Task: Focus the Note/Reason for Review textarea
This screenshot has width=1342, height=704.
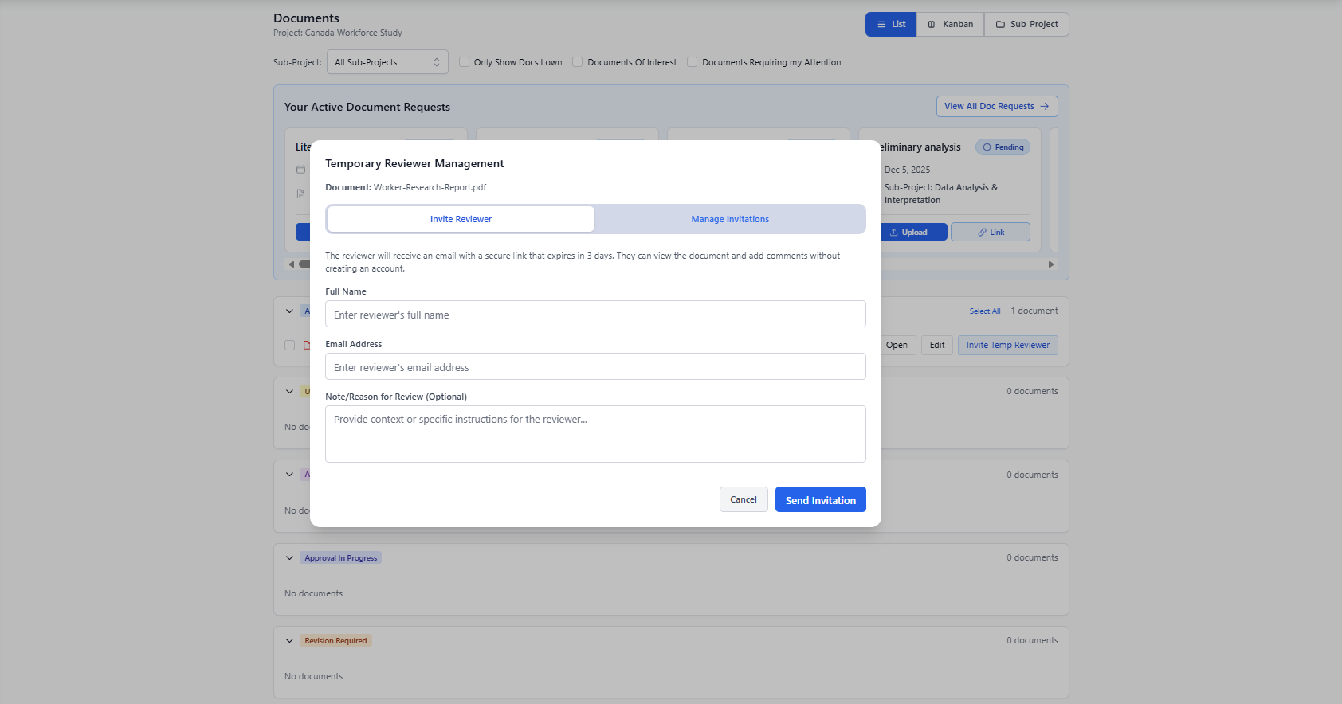Action: click(x=595, y=434)
